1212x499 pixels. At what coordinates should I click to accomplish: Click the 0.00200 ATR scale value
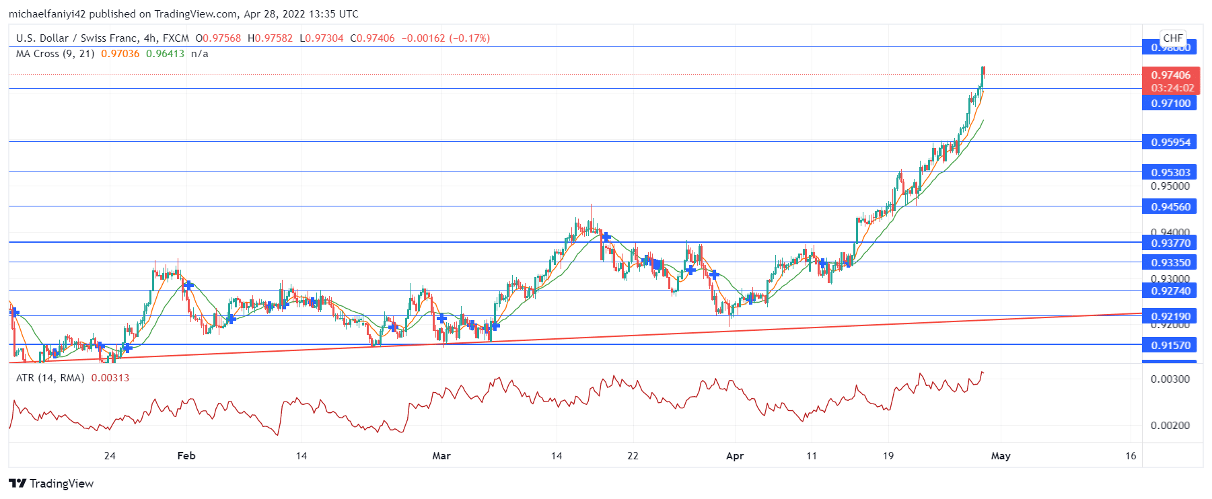tap(1170, 426)
